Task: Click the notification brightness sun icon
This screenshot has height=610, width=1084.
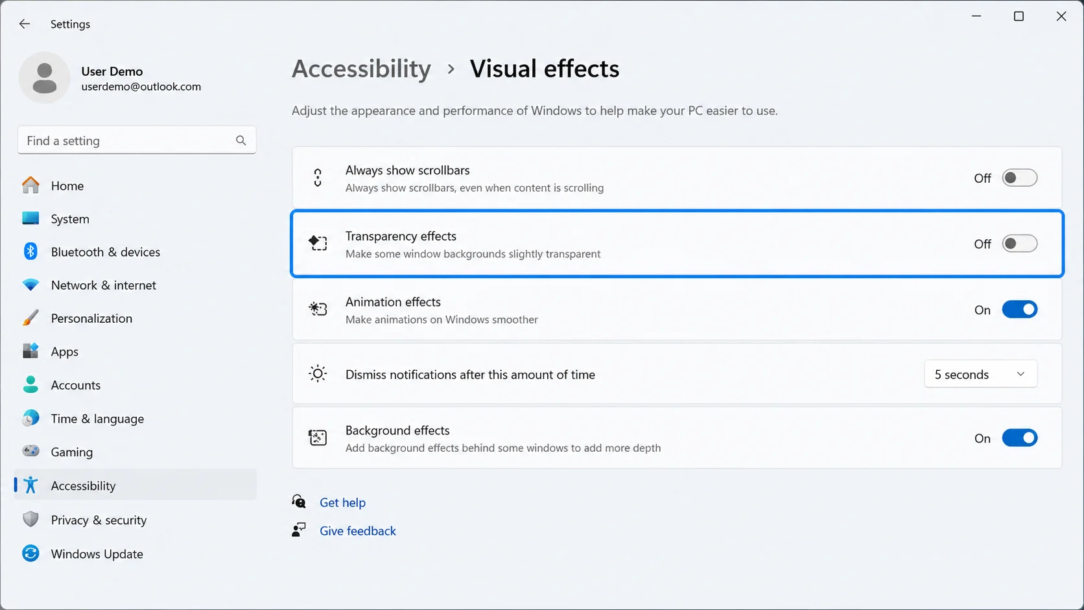Action: (x=318, y=374)
